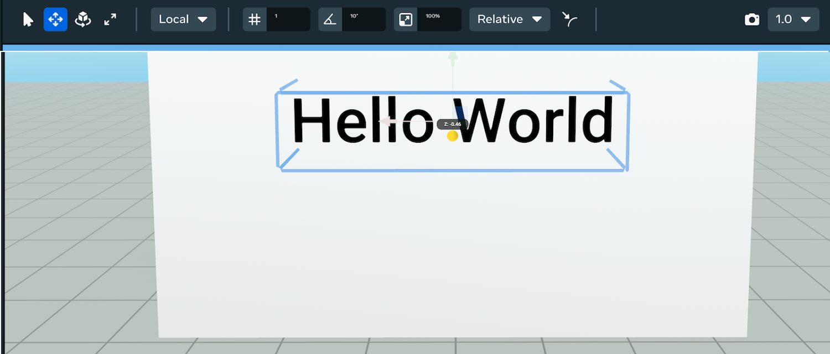This screenshot has width=830, height=354.
Task: Open the Relative snap mode dropdown
Action: 510,19
